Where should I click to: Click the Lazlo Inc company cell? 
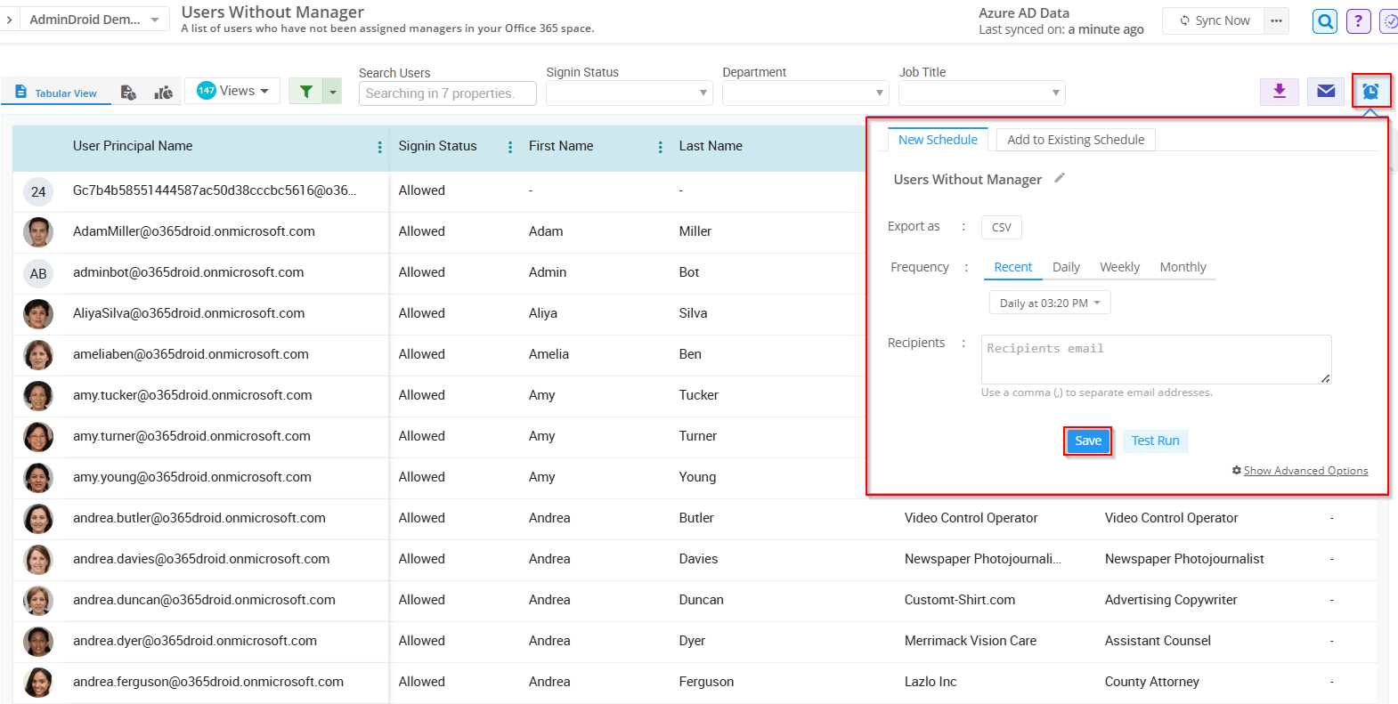coord(931,682)
